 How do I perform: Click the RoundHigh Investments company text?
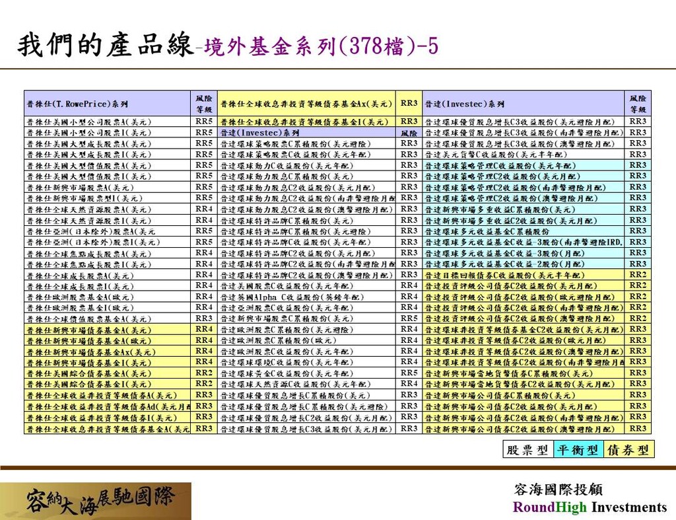coord(590,507)
